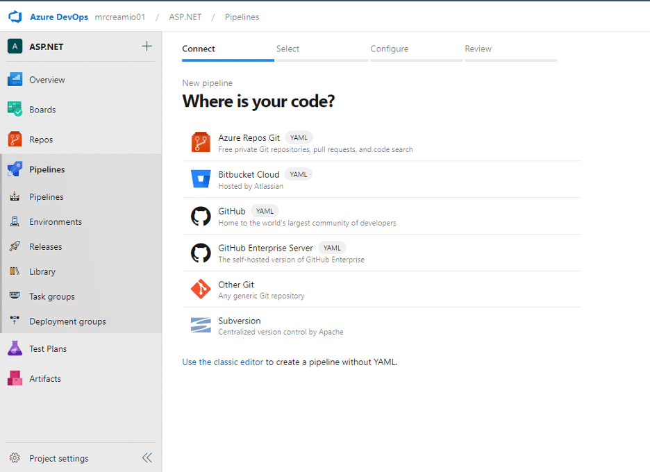Open Test Plans in the sidebar
Screen dimensions: 650x472
click(81, 348)
